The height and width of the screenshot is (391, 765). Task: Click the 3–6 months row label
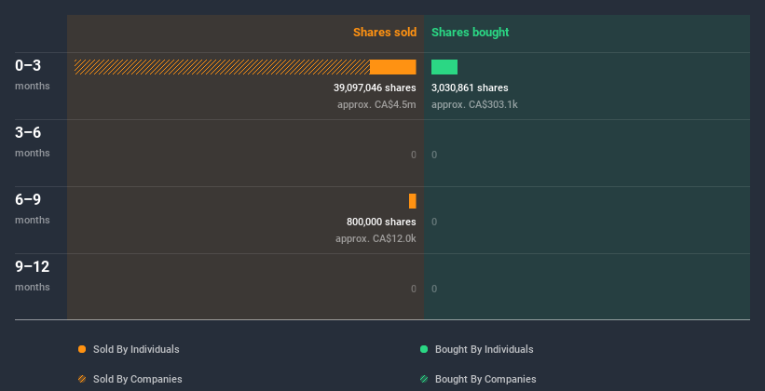tap(33, 142)
